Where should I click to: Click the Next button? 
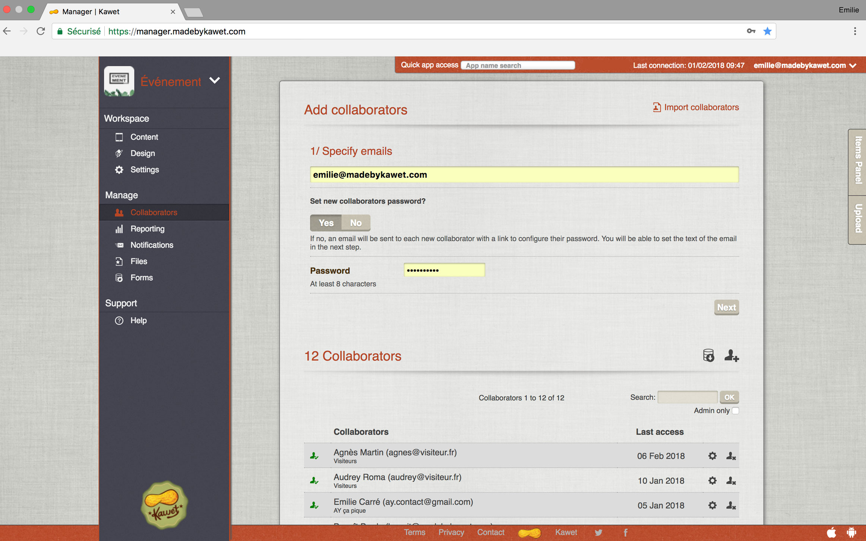pyautogui.click(x=726, y=307)
